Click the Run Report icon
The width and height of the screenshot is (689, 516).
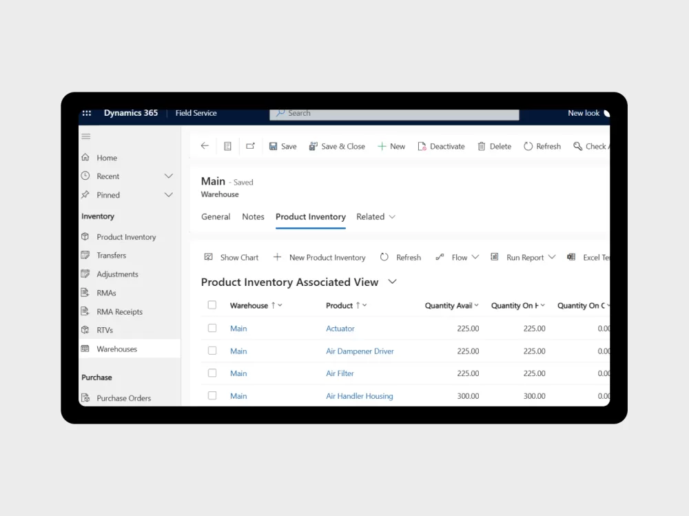click(494, 257)
